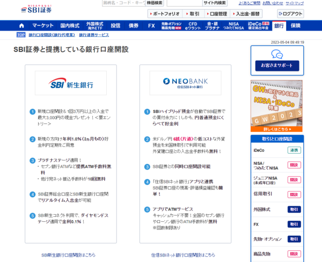Select the NISA つみたてNISA tab
The width and height of the screenshot is (322, 262).
click(x=233, y=26)
